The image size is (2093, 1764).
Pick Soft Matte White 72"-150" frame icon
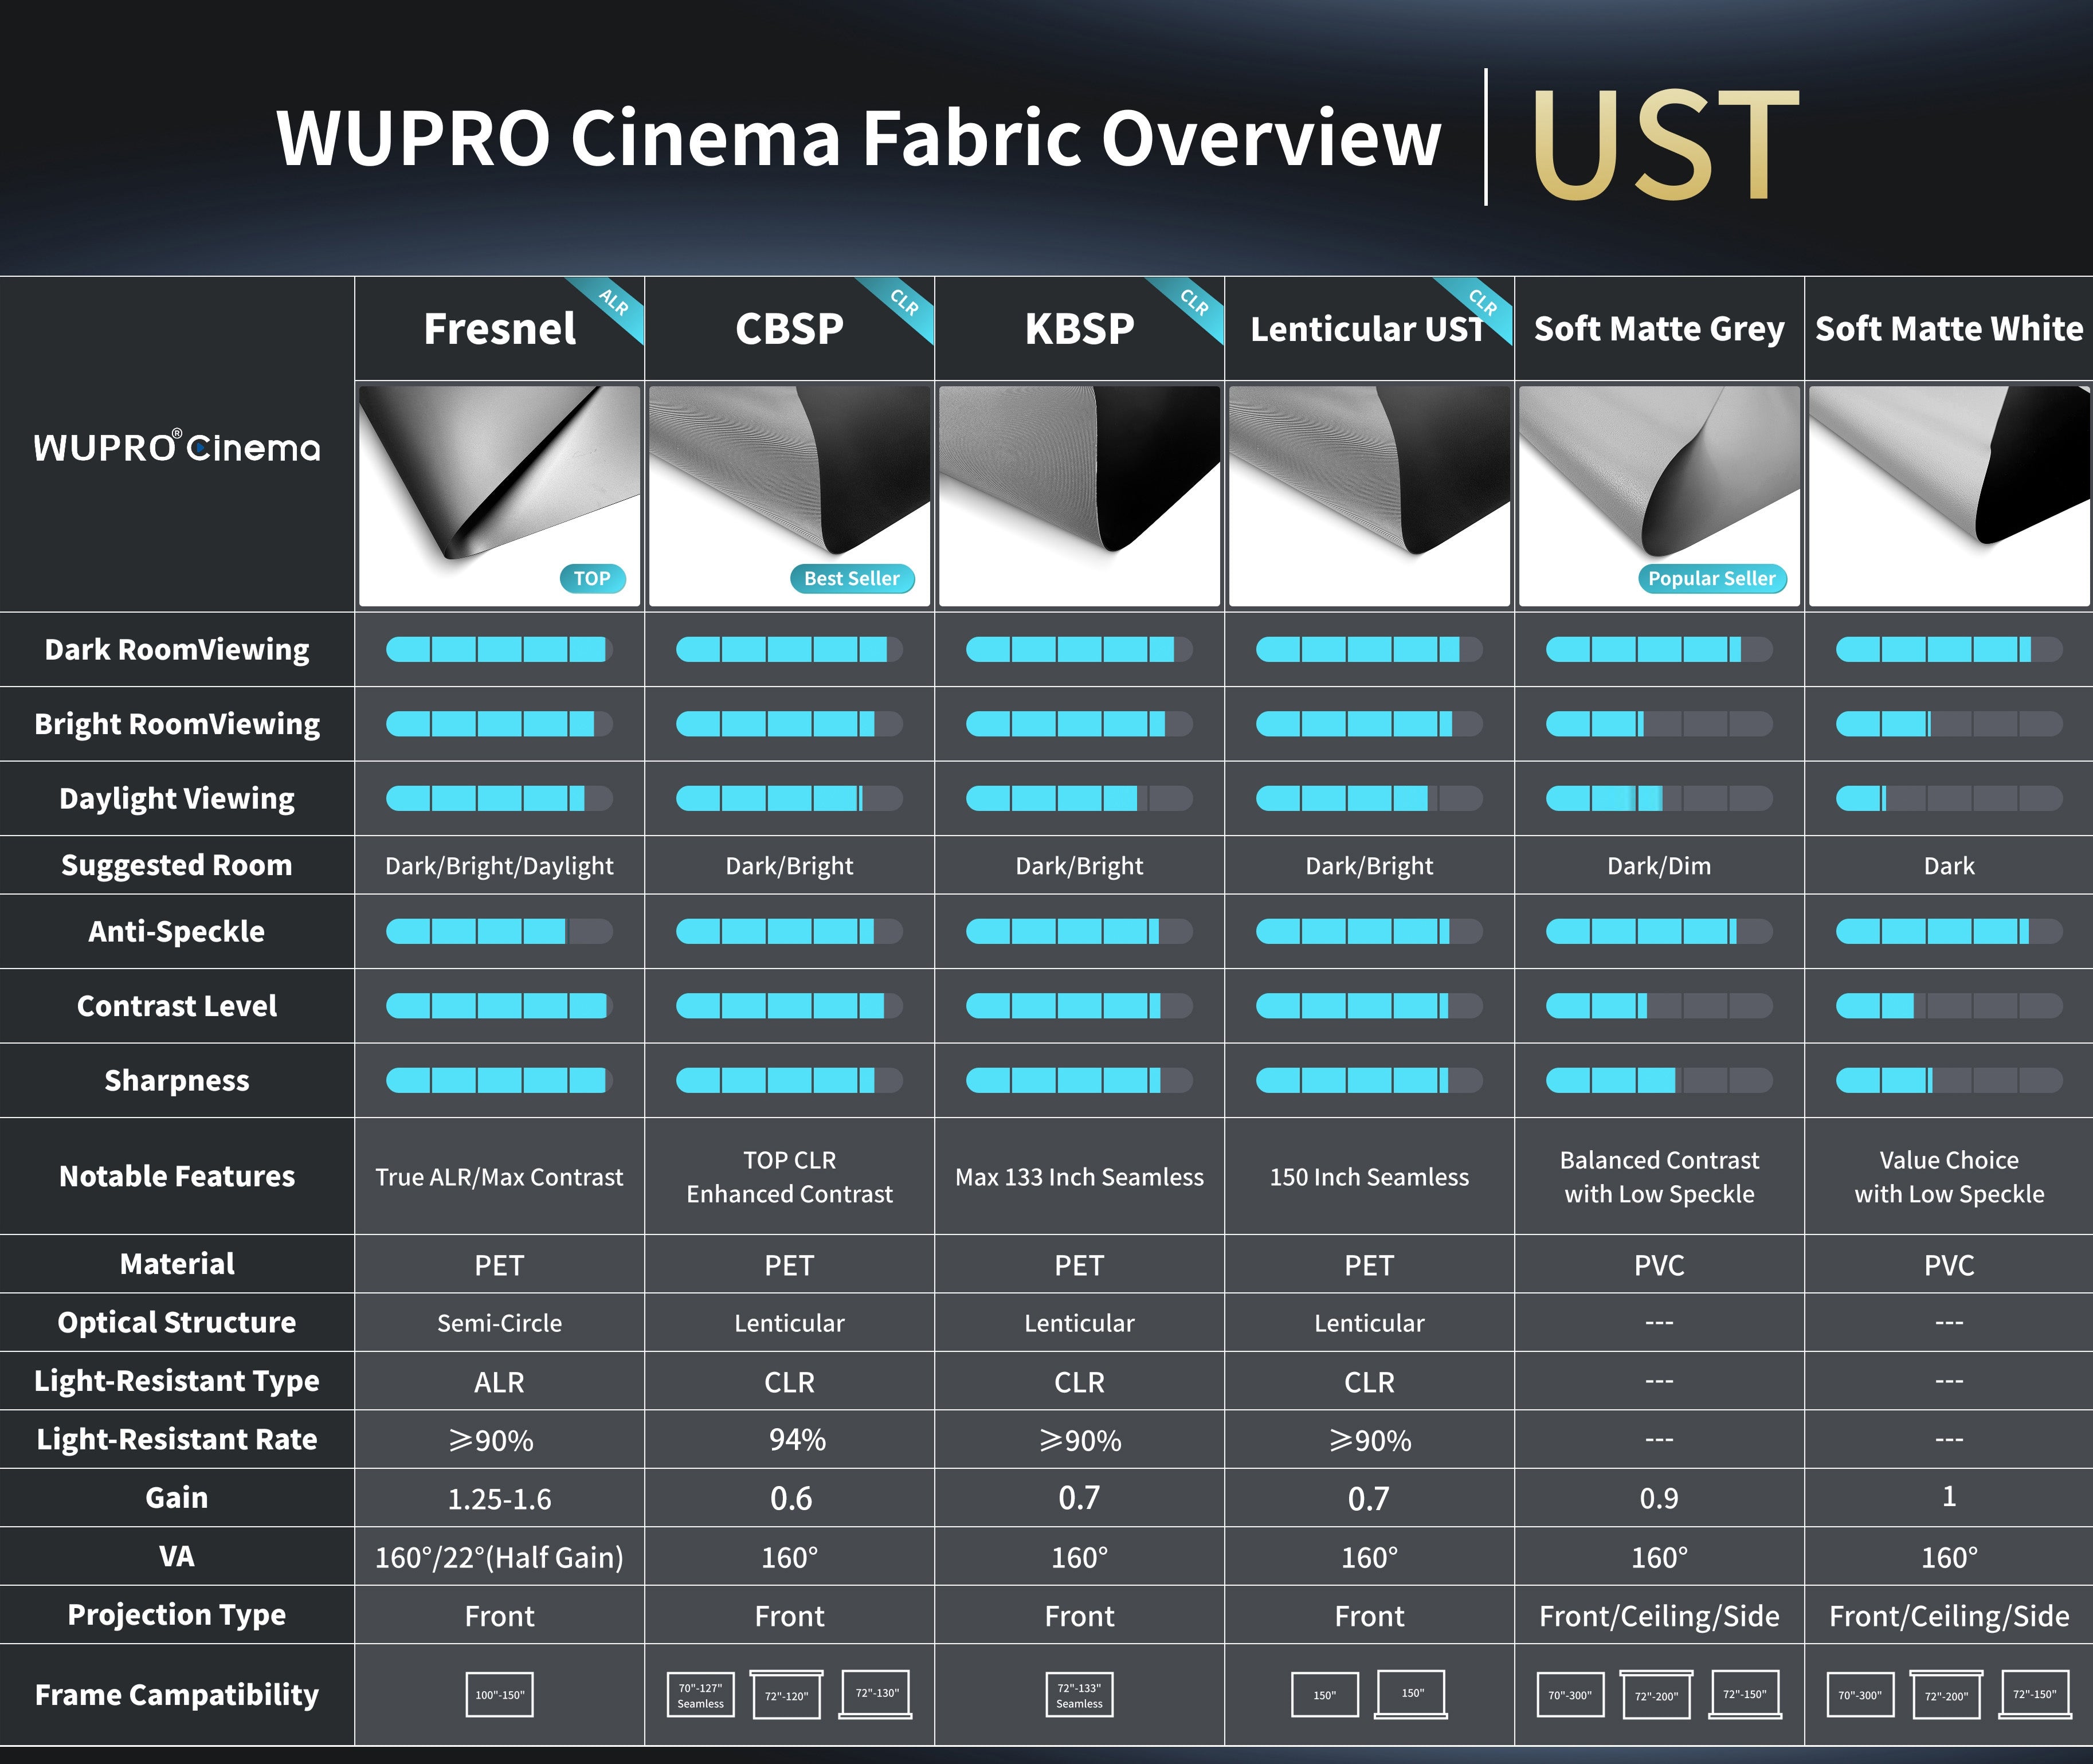coord(2035,1694)
